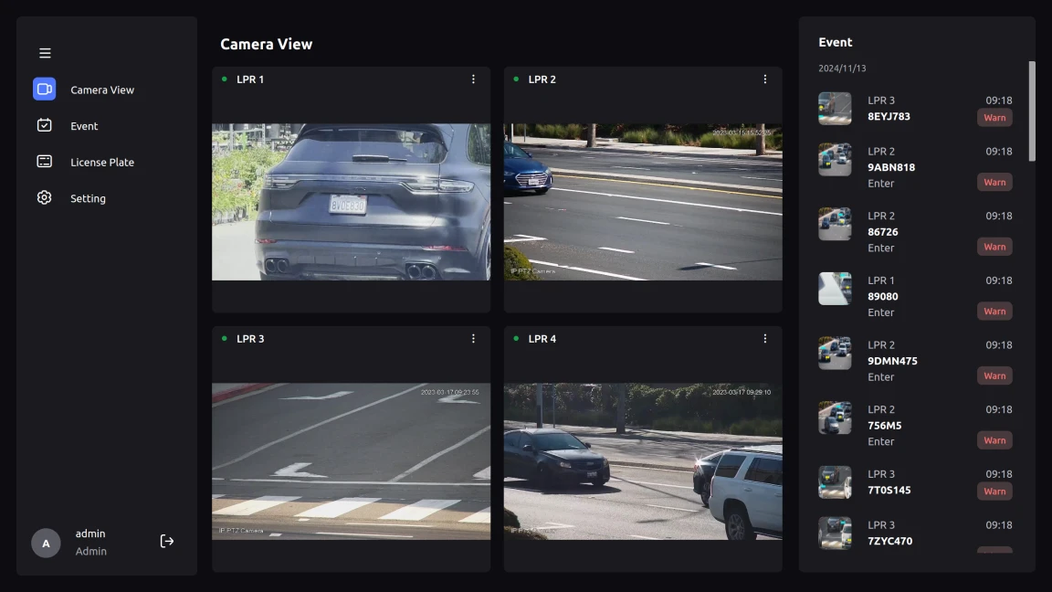
Task: Click the Setting gear icon
Action: tap(44, 197)
